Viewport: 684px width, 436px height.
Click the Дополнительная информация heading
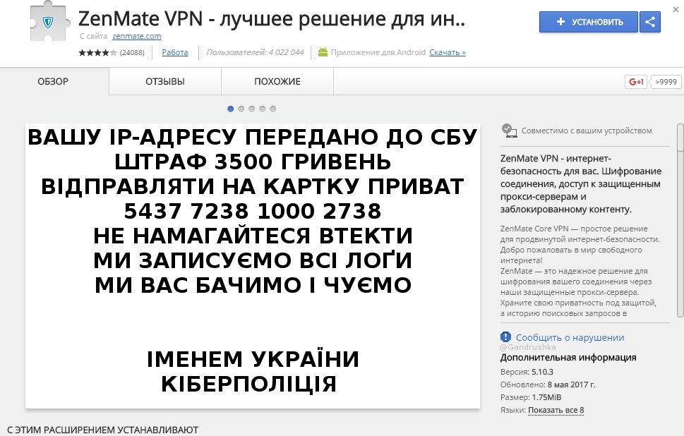568,358
